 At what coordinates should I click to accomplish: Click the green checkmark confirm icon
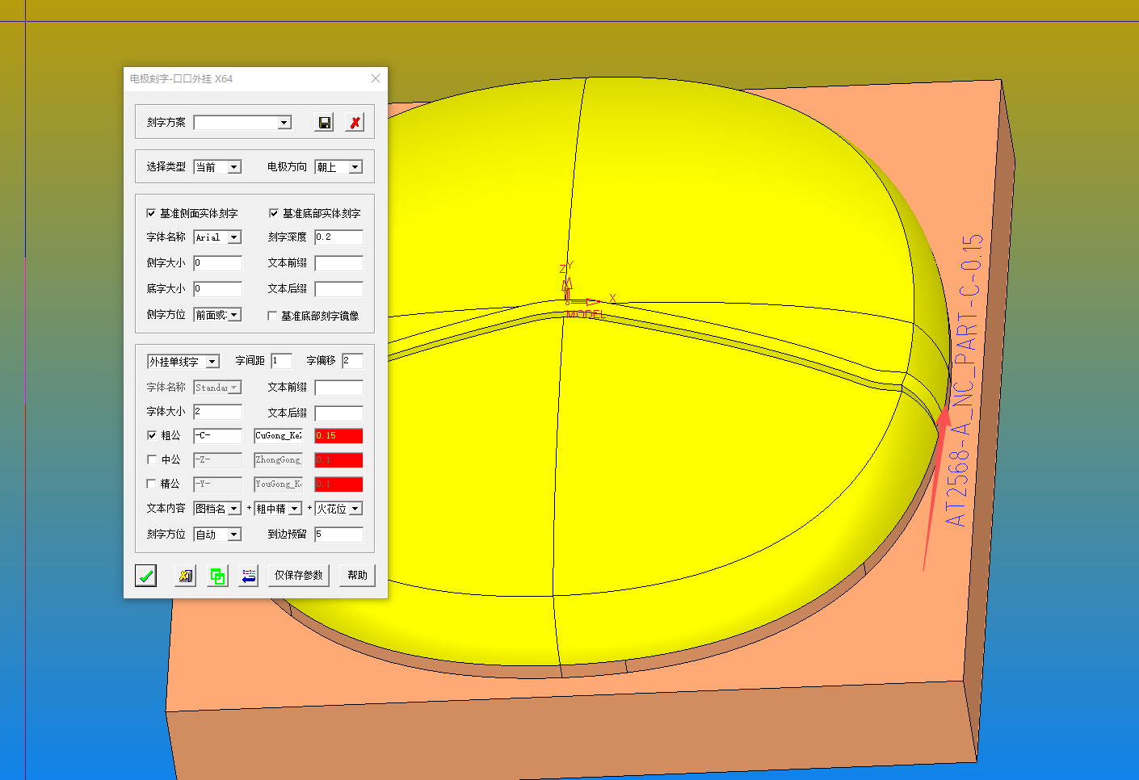click(x=145, y=576)
